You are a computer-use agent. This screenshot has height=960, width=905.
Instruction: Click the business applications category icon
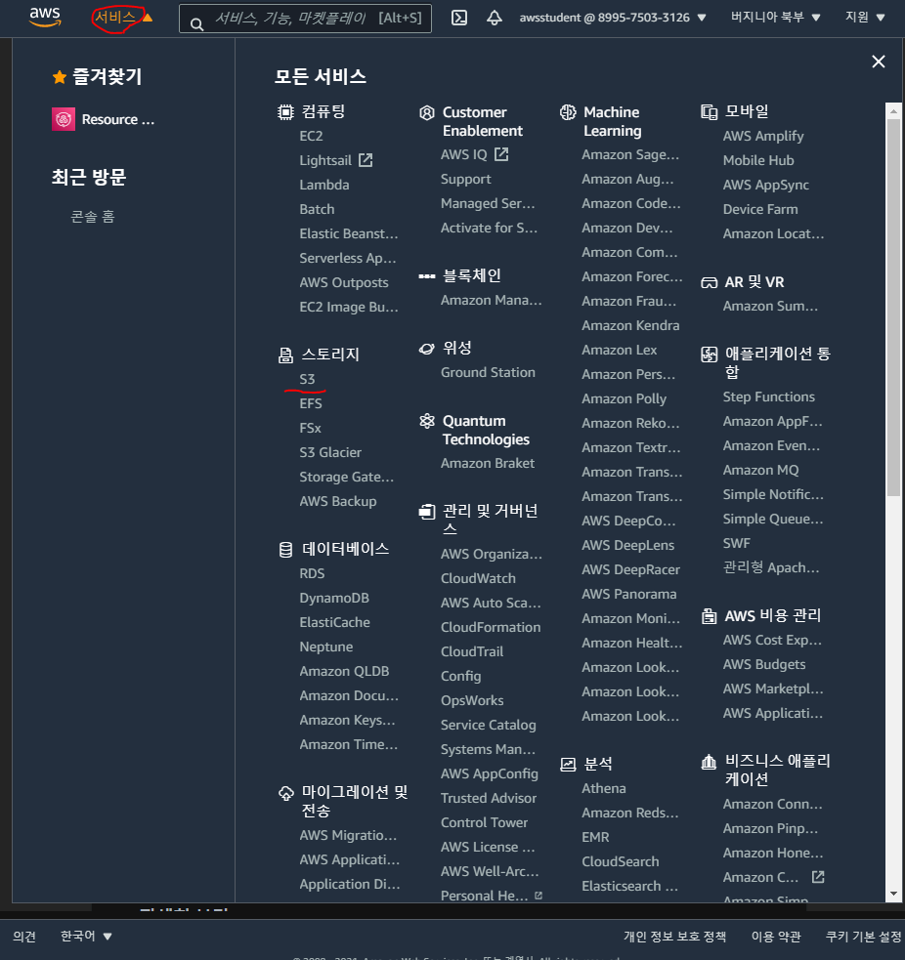tap(709, 762)
